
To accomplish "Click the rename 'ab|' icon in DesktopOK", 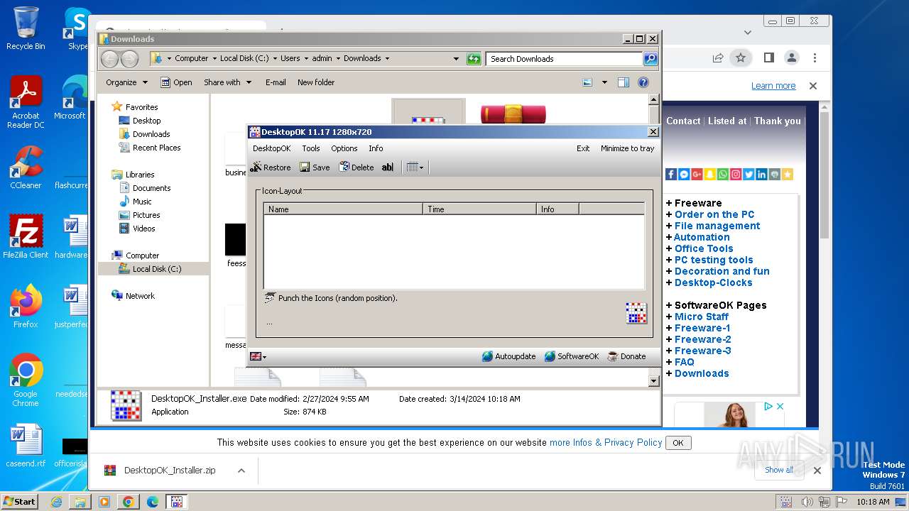I will point(387,167).
